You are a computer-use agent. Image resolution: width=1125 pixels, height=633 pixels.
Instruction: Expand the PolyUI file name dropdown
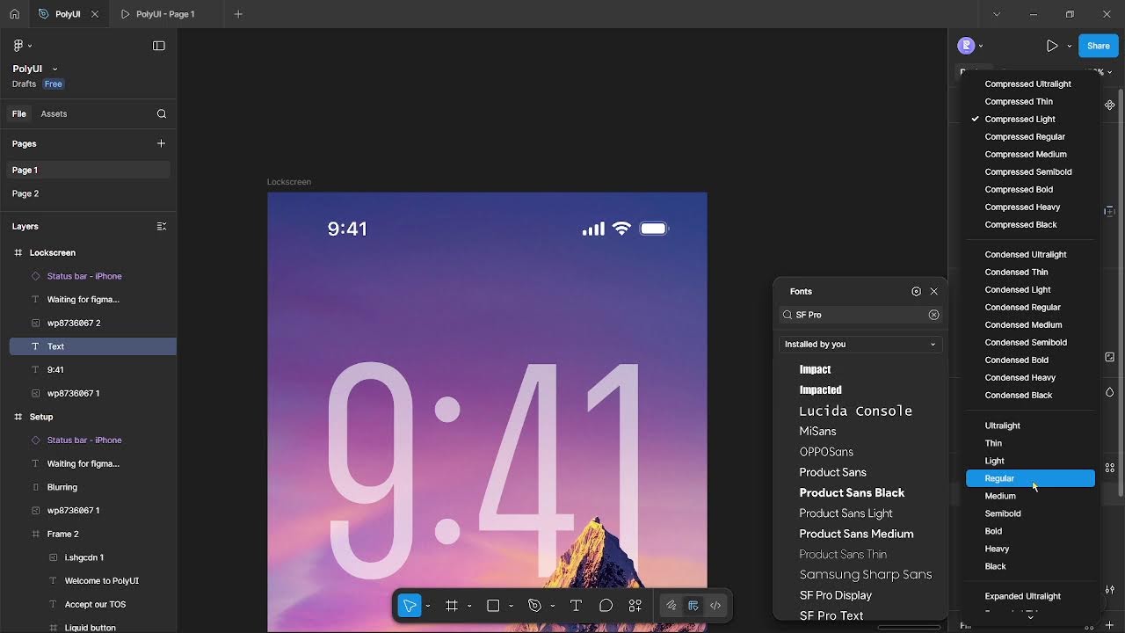[x=54, y=69]
